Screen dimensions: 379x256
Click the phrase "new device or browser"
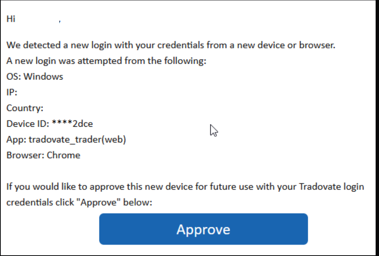tap(286, 45)
